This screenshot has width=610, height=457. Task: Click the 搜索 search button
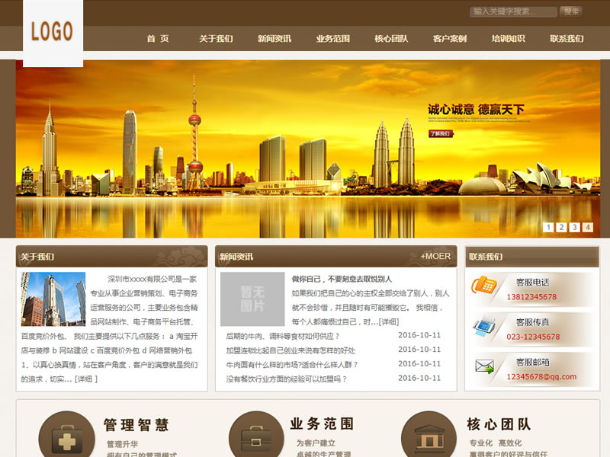click(x=571, y=11)
